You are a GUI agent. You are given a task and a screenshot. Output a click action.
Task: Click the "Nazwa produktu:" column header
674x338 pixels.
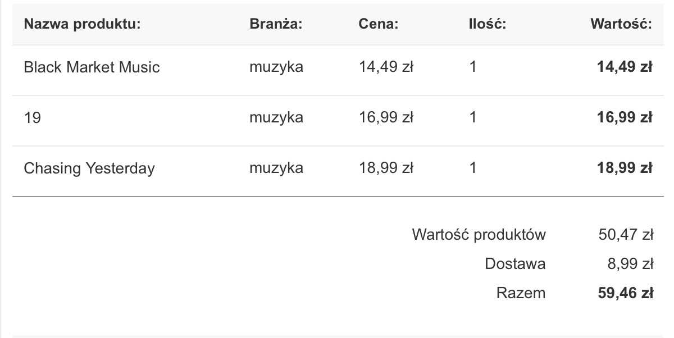tap(81, 24)
